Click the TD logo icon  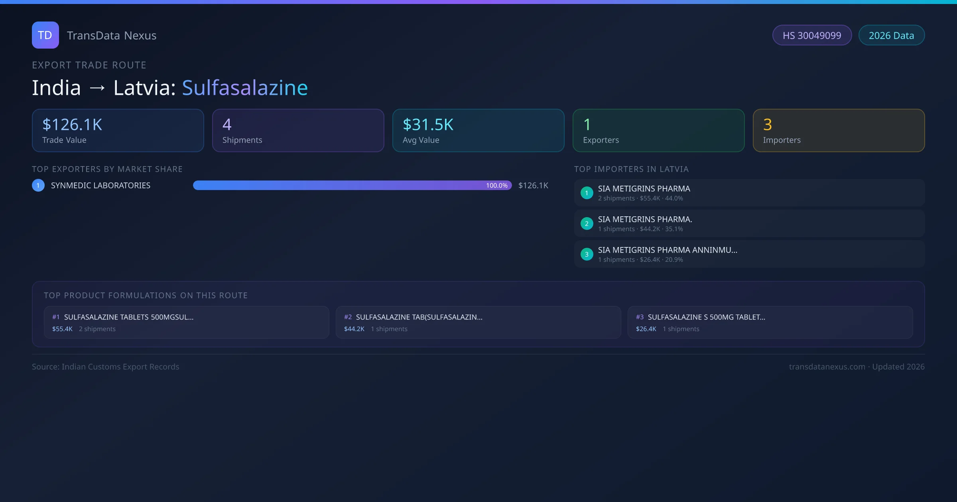[45, 35]
